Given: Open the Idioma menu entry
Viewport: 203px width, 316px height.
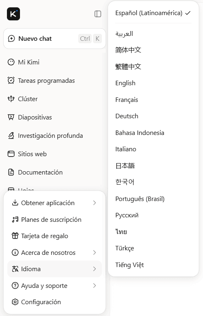Looking at the screenshot, I should point(54,269).
